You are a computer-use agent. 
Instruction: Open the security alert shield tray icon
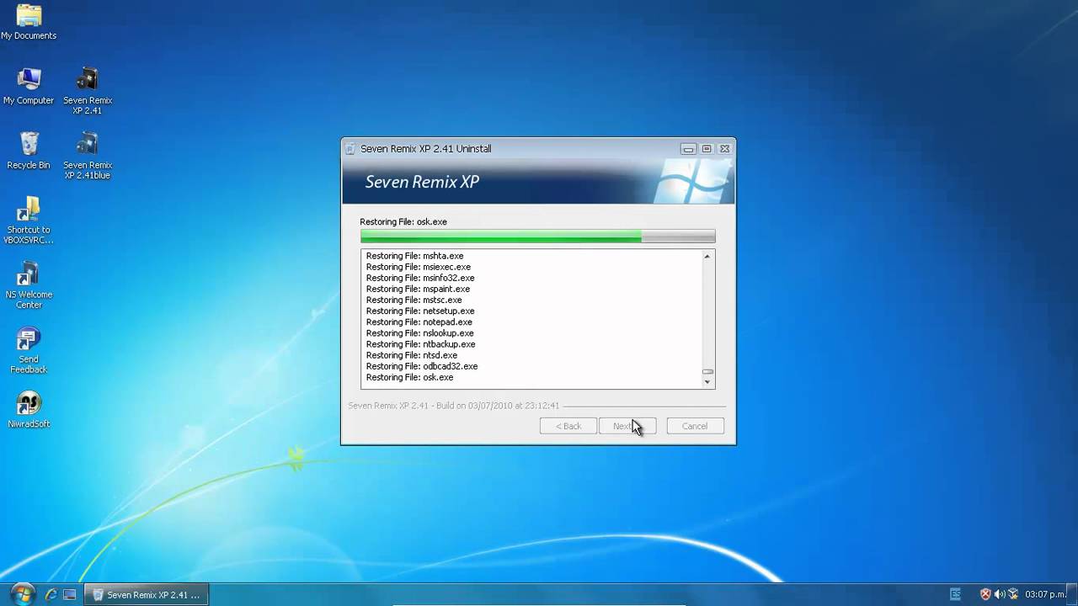[x=985, y=594]
